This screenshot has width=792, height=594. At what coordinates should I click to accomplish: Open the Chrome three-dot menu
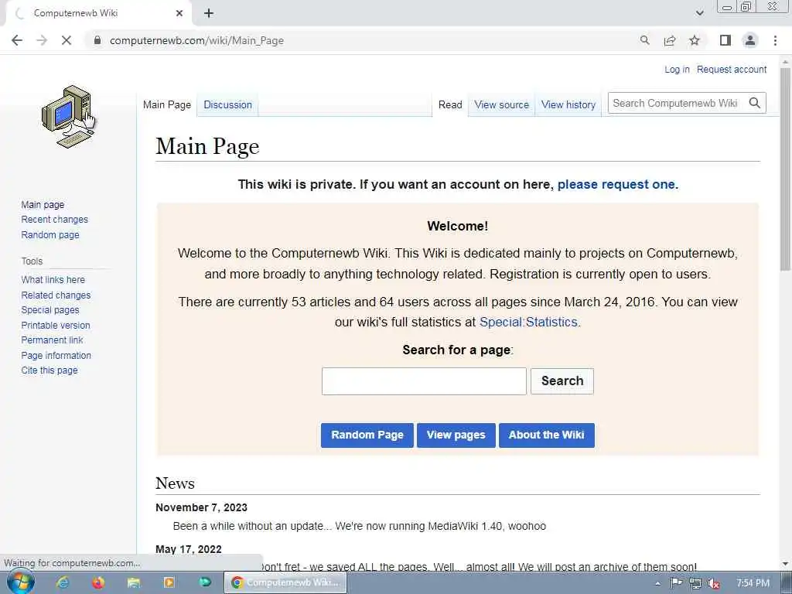pyautogui.click(x=775, y=40)
